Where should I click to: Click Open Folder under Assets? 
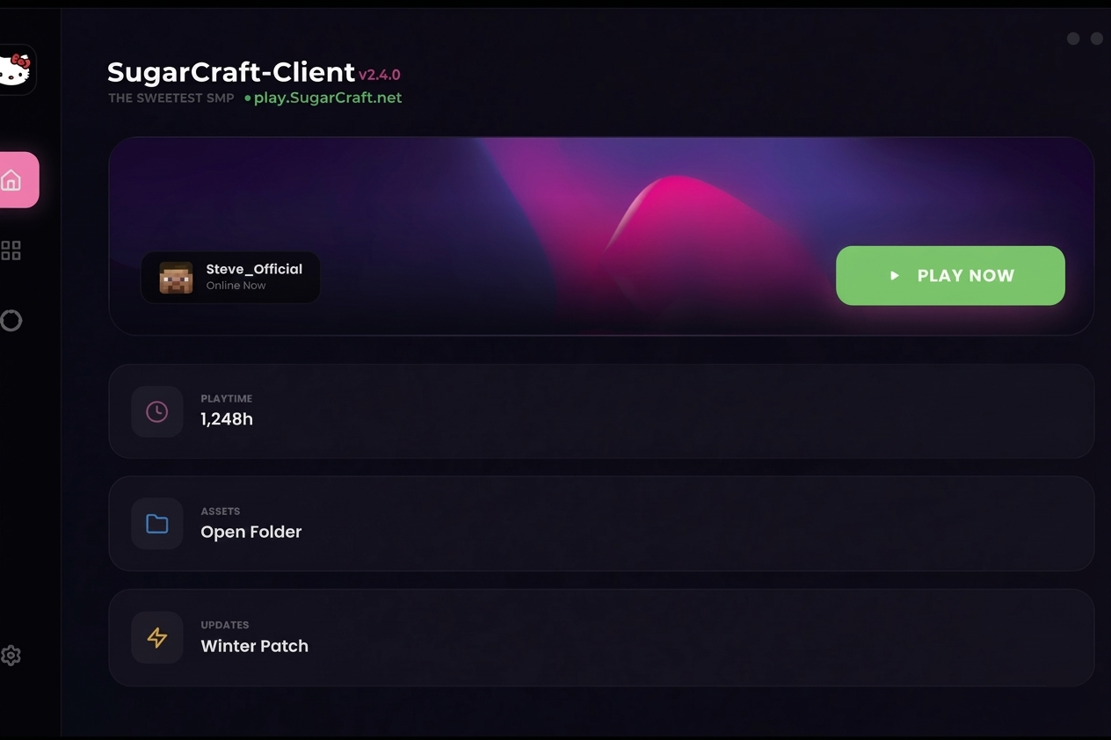[x=251, y=532]
